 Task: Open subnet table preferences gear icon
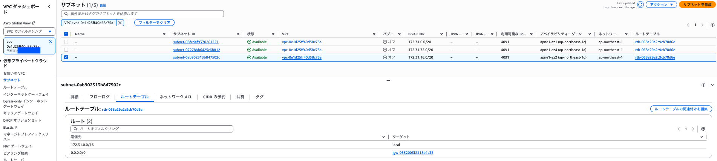pos(712,25)
